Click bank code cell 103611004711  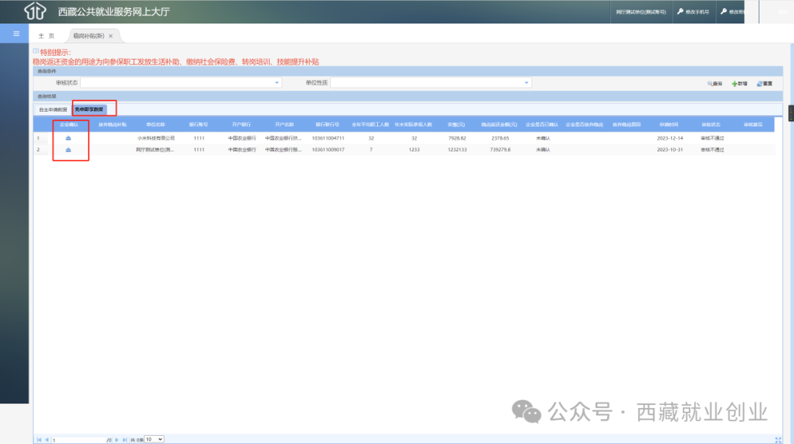[x=328, y=138]
